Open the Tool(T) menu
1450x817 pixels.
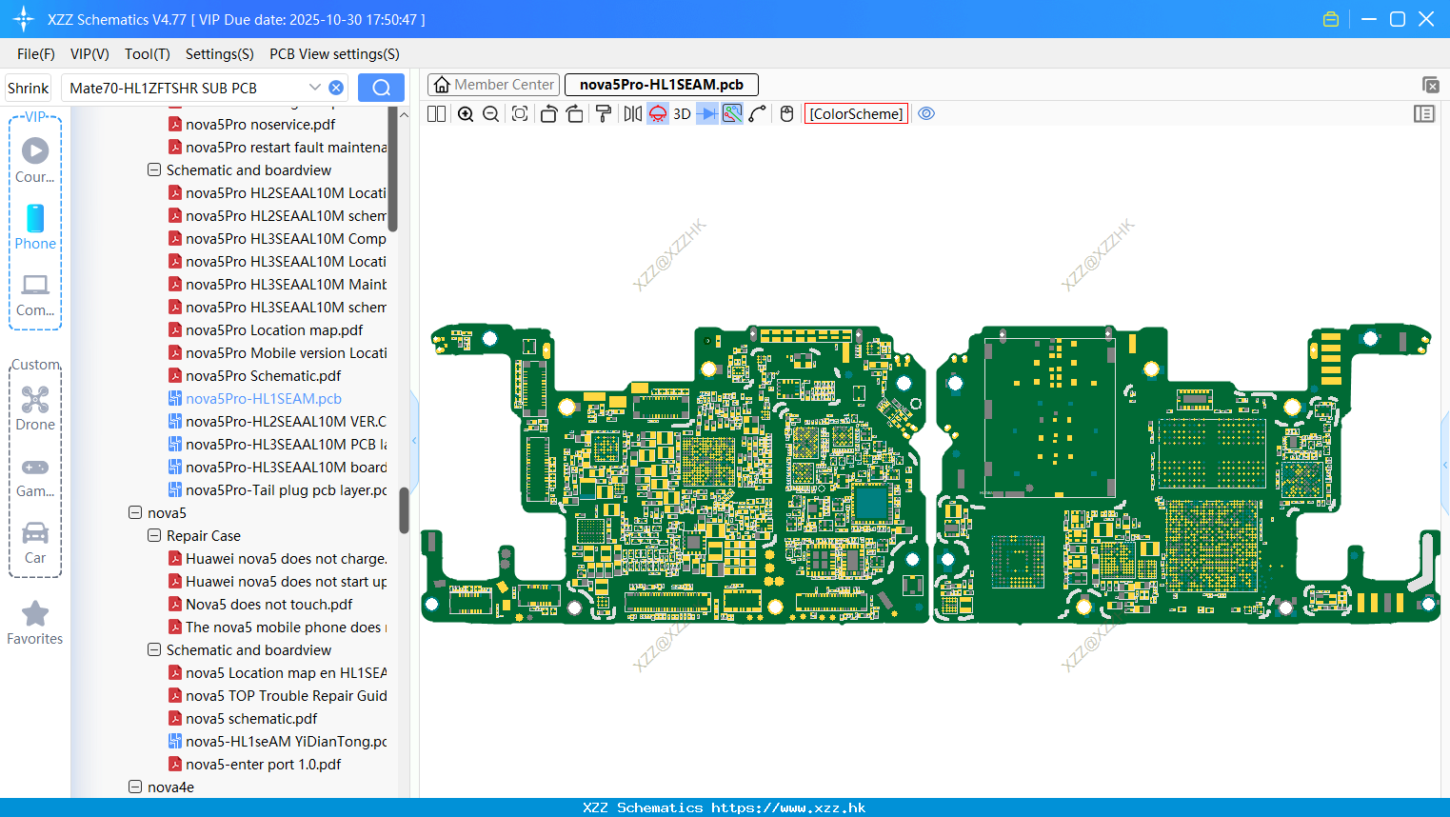(148, 54)
